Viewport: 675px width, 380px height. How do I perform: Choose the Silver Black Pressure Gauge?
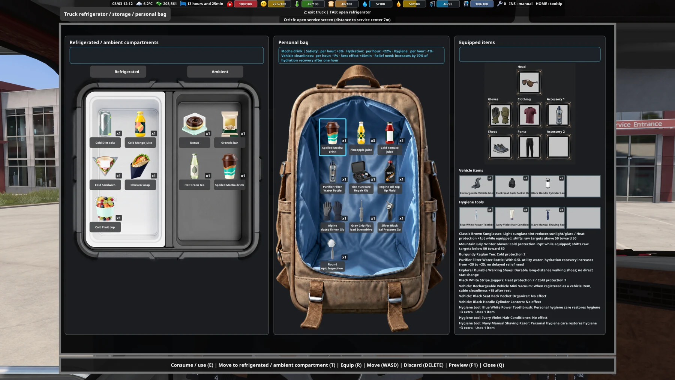click(x=390, y=215)
